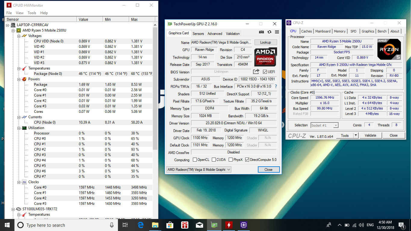Click the Clocks square-wave icon
Screen dimensions: 411x231
click(24, 182)
